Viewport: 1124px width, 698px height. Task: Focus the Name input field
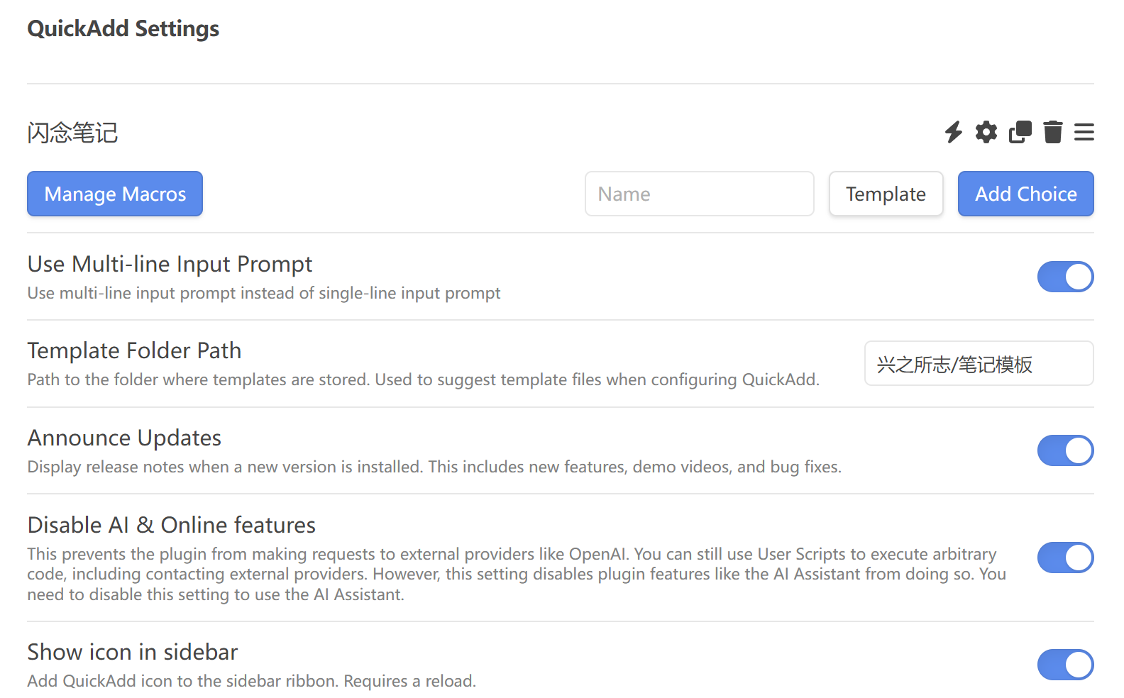(x=699, y=194)
